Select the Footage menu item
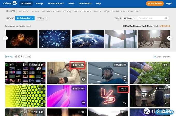 tap(40, 4)
